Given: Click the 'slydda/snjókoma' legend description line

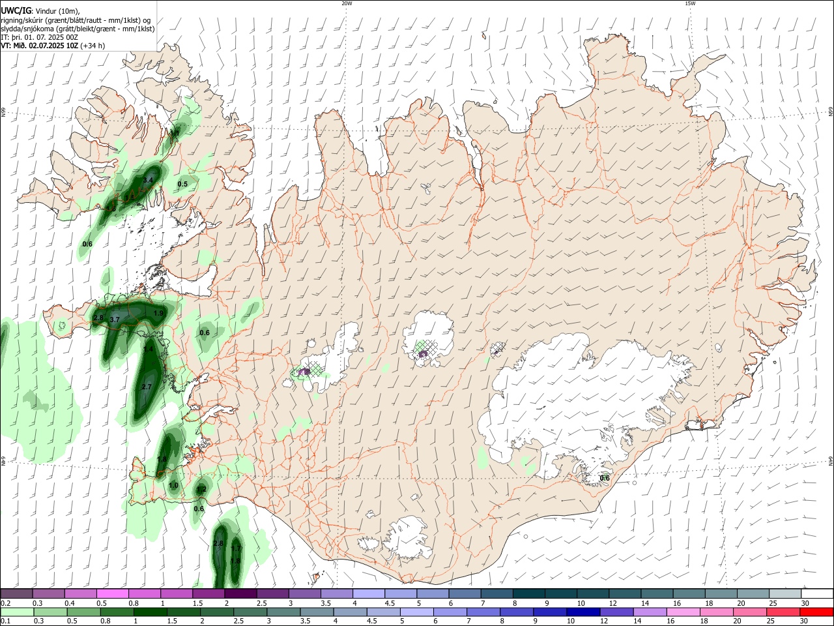Looking at the screenshot, I should tap(78, 29).
